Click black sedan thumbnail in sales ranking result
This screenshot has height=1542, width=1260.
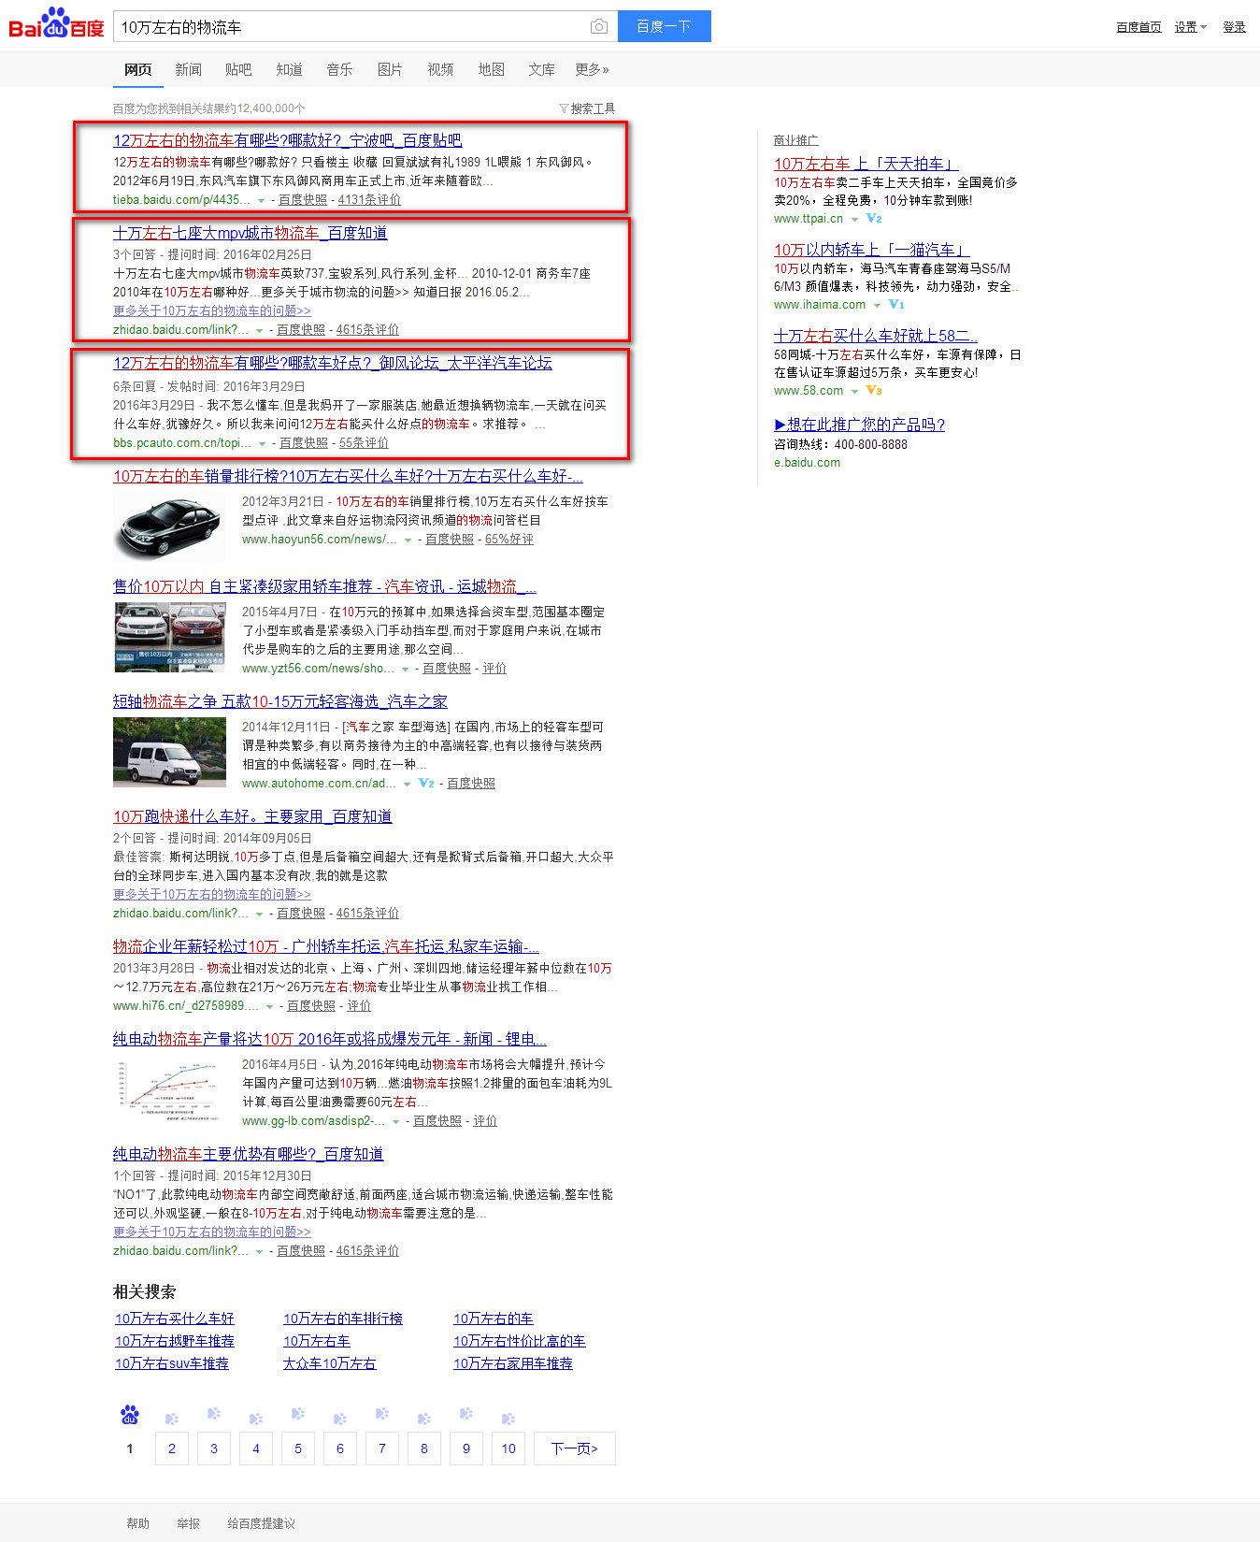pos(169,528)
